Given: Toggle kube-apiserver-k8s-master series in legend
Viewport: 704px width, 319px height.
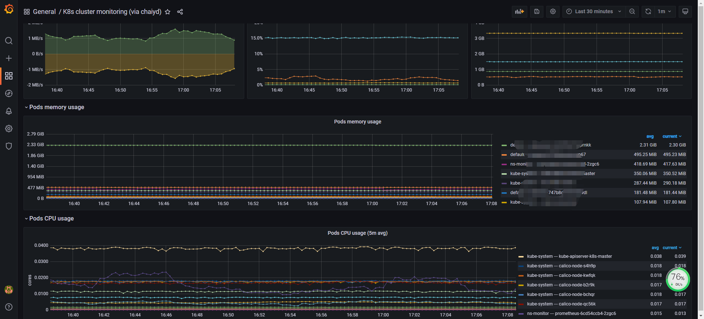Looking at the screenshot, I should (x=569, y=256).
